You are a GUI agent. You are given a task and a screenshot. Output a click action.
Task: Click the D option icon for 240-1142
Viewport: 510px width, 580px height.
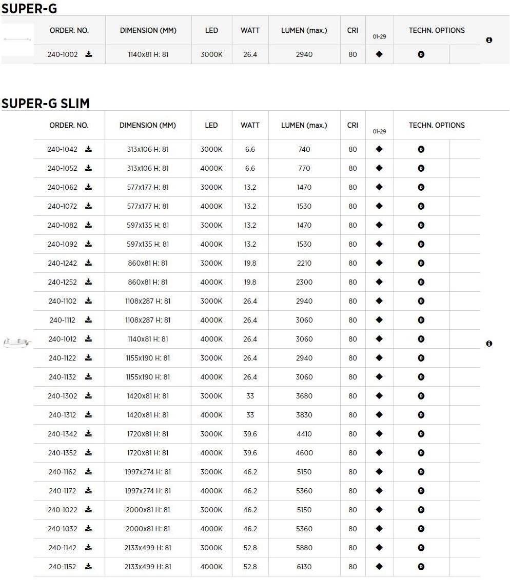click(x=421, y=548)
